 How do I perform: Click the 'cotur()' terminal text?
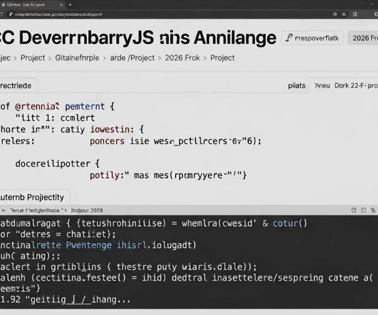290,223
